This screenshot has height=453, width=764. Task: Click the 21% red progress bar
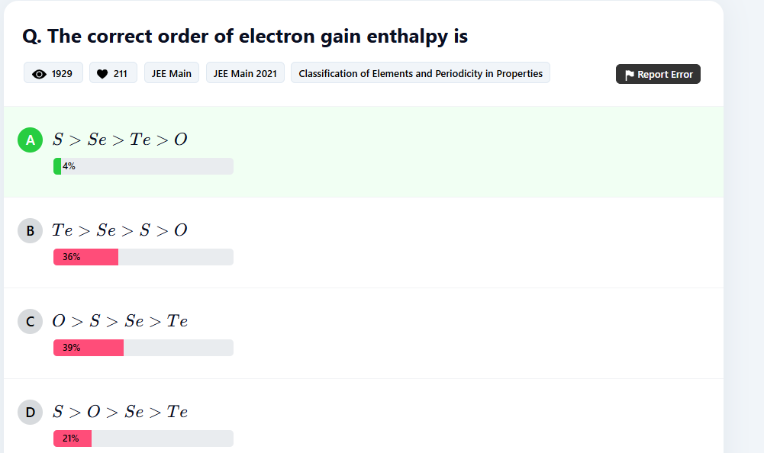coord(143,439)
